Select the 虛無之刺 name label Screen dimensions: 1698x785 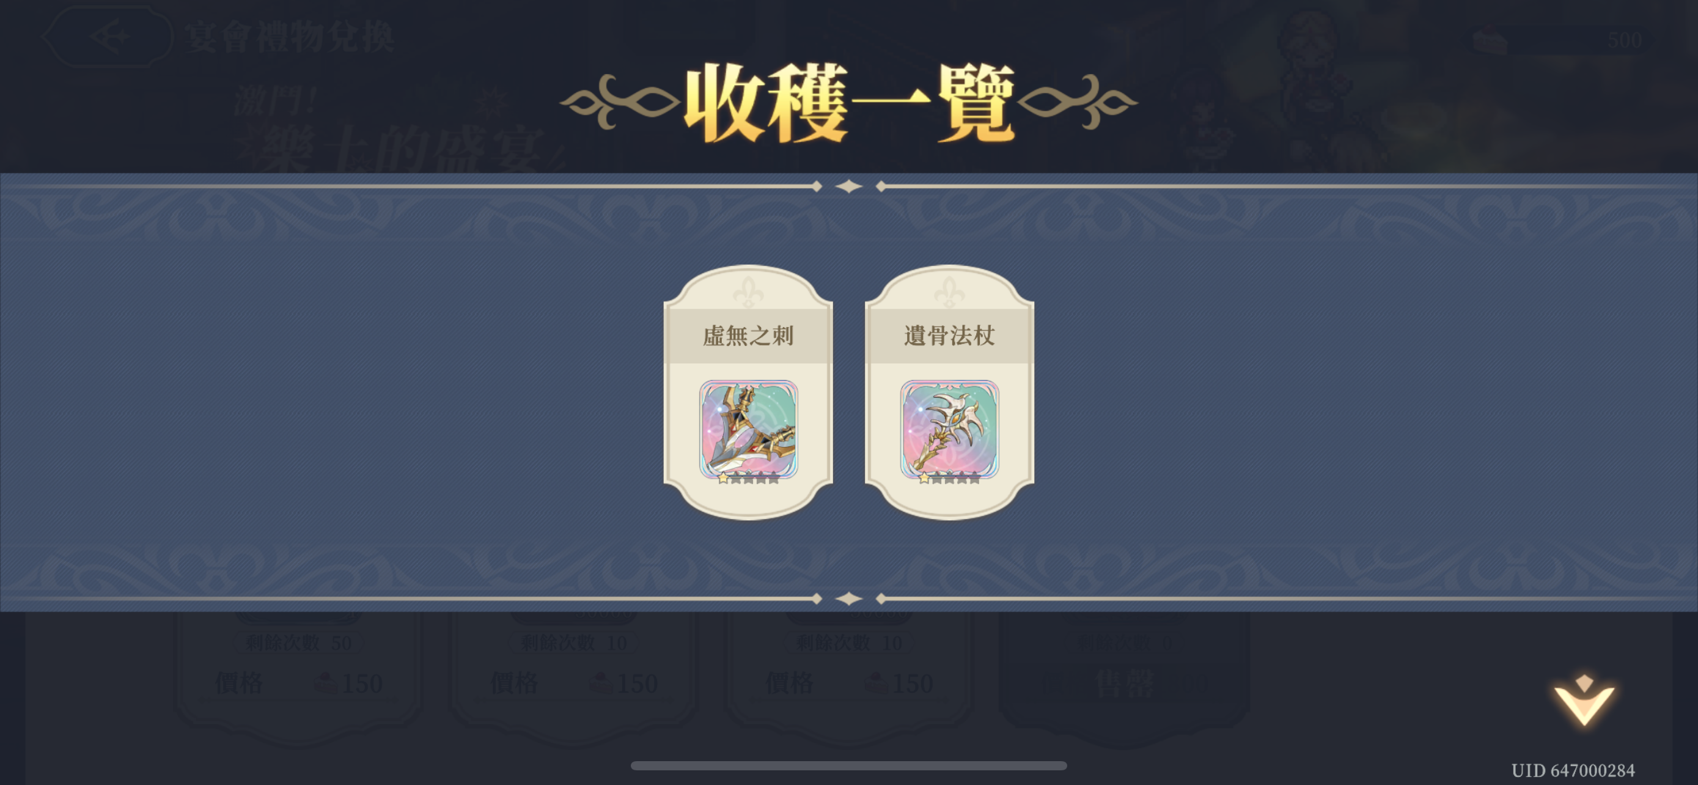(x=748, y=336)
